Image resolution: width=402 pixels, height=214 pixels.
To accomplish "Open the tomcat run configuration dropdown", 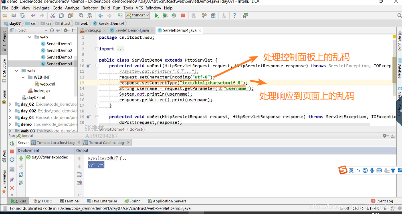I will click(x=138, y=15).
